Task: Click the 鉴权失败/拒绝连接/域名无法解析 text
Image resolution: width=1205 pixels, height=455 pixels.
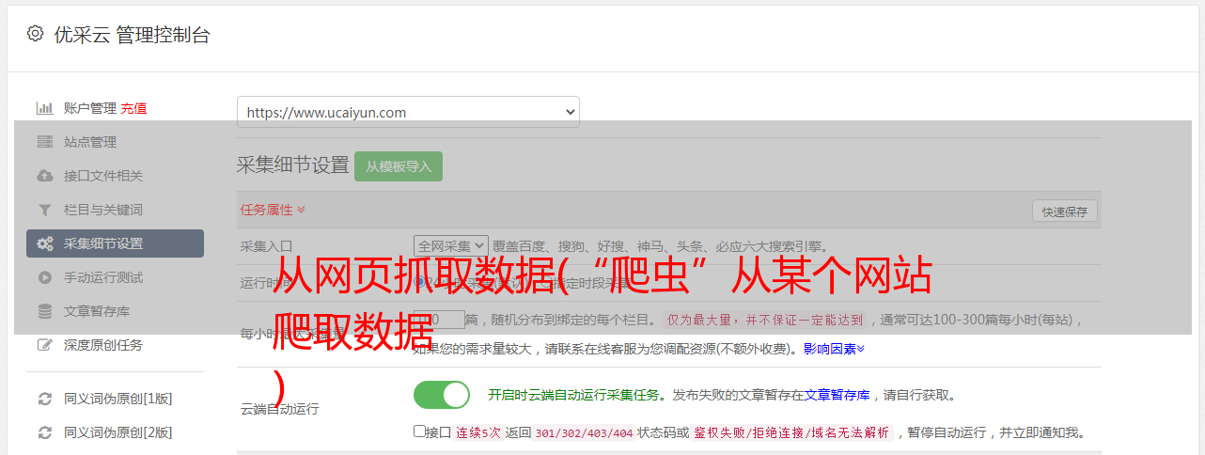Action: (x=791, y=433)
